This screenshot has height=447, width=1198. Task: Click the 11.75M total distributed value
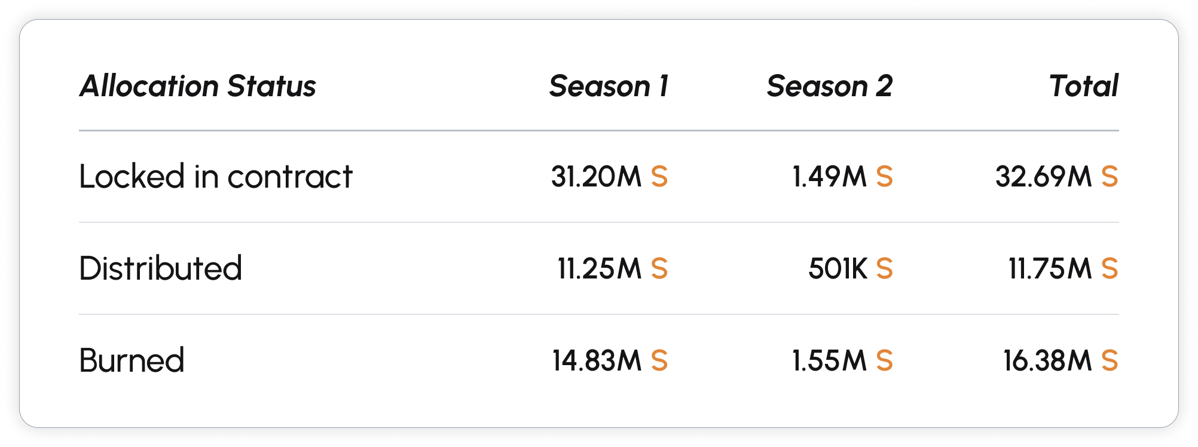1050,269
